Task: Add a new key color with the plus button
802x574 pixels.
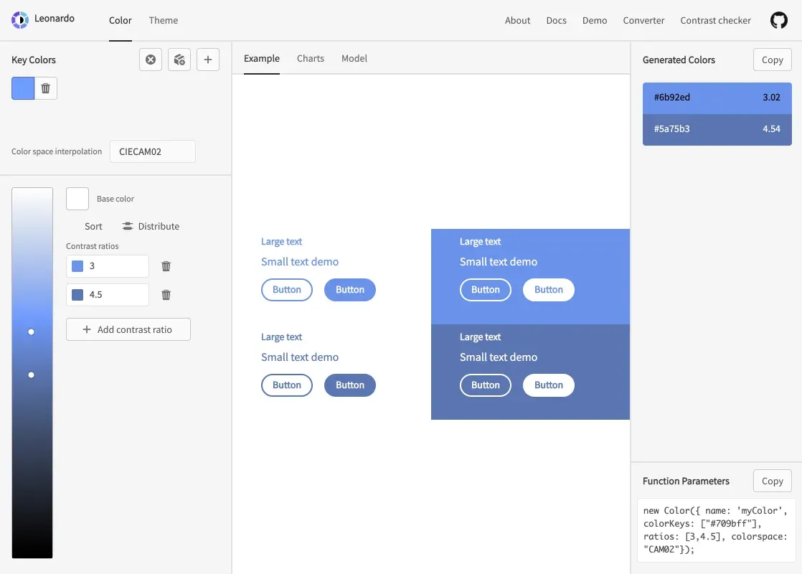Action: click(x=208, y=60)
